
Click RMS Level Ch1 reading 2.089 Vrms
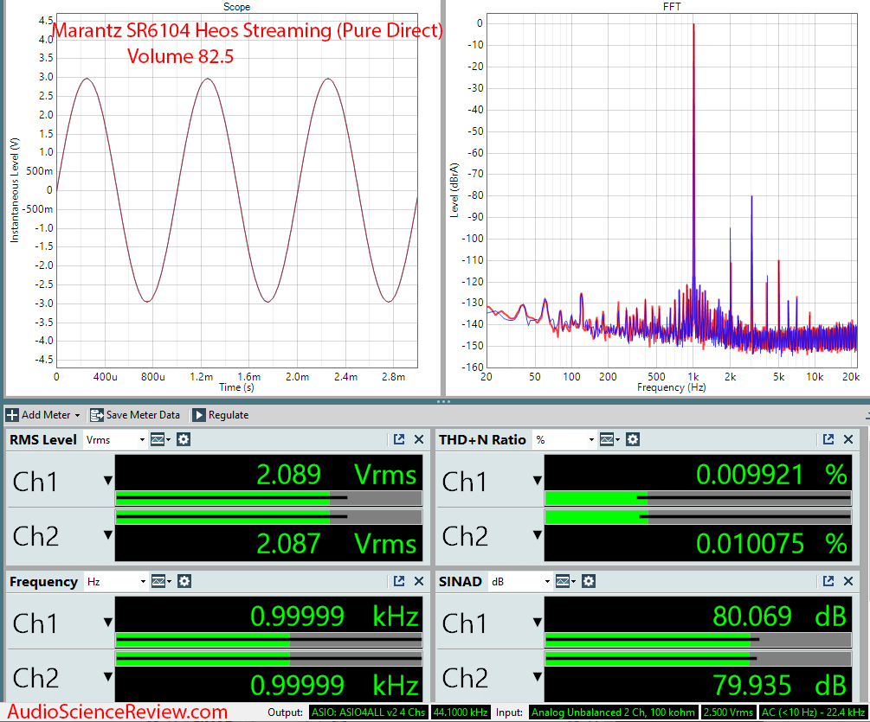(336, 475)
